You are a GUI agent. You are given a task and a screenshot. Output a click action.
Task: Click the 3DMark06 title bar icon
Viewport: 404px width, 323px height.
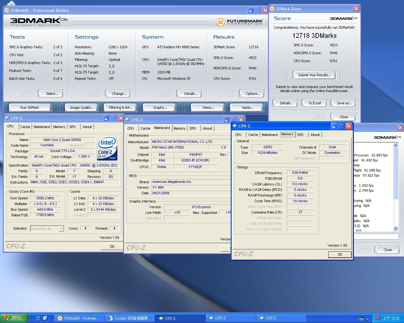(7, 10)
